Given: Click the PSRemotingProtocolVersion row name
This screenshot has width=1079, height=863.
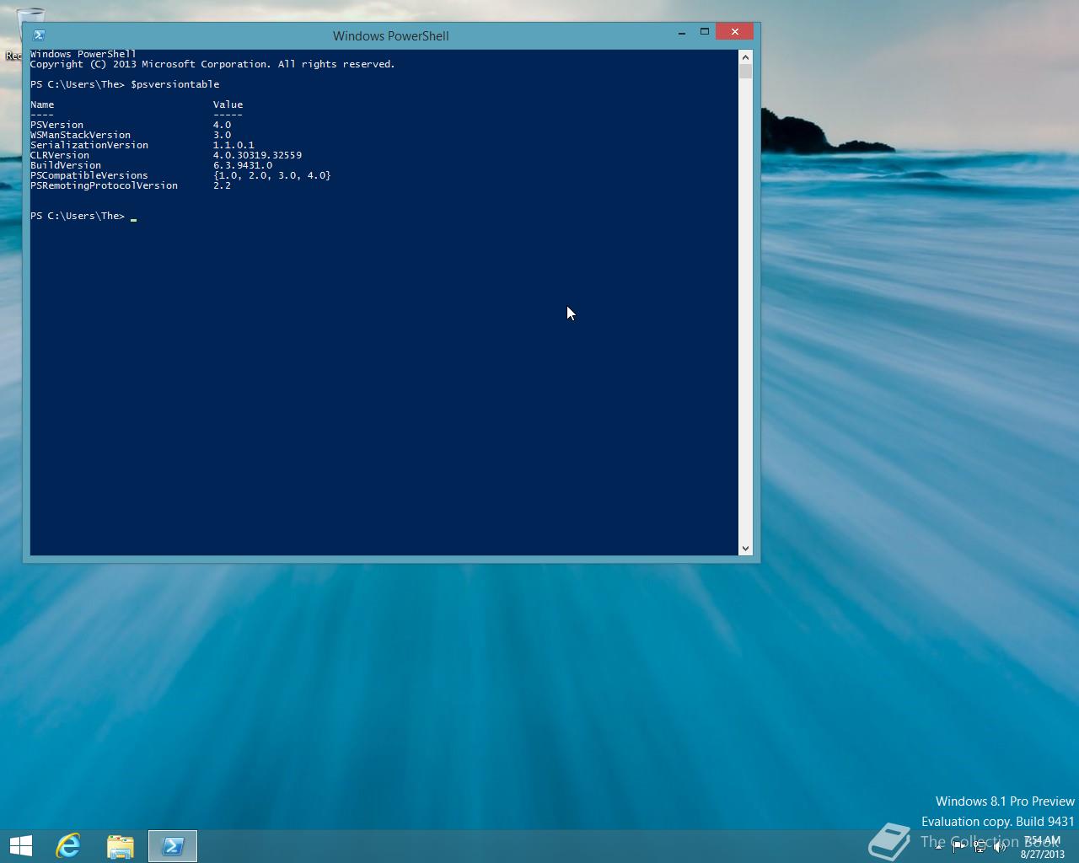Looking at the screenshot, I should [104, 185].
